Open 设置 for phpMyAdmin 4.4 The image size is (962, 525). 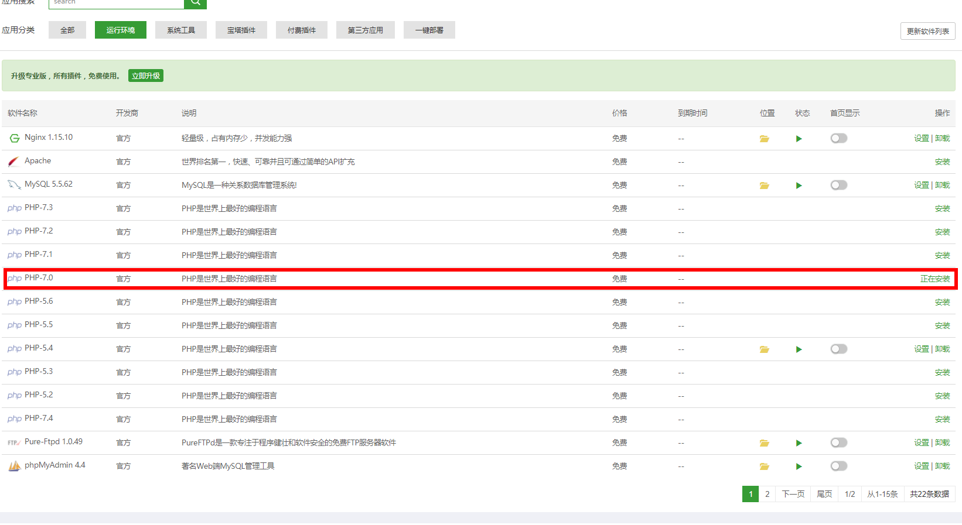tap(922, 466)
